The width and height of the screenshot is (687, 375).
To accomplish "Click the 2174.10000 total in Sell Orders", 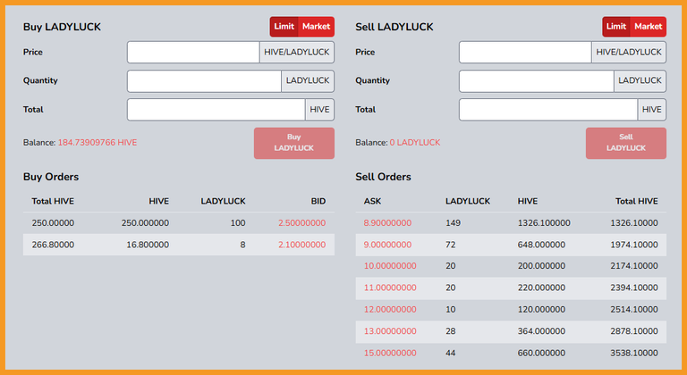I will (634, 266).
